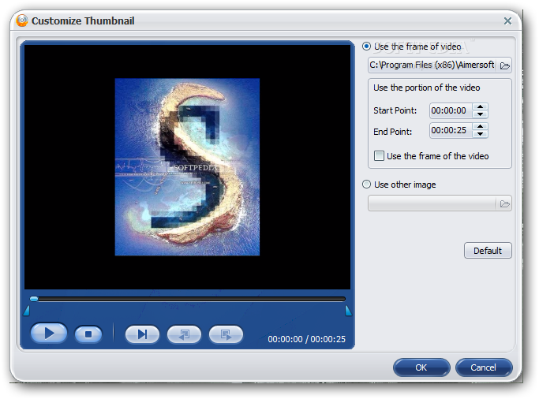Enable 'Use the frame of the video' checkbox
This screenshot has height=399, width=539.
(x=379, y=156)
